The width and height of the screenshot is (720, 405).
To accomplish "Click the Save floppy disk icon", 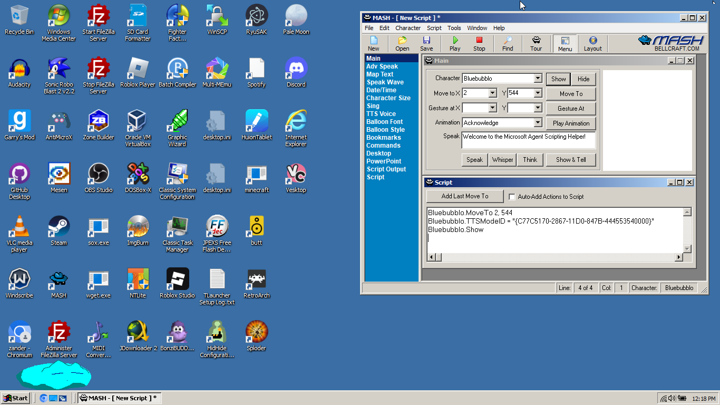I will coord(426,43).
